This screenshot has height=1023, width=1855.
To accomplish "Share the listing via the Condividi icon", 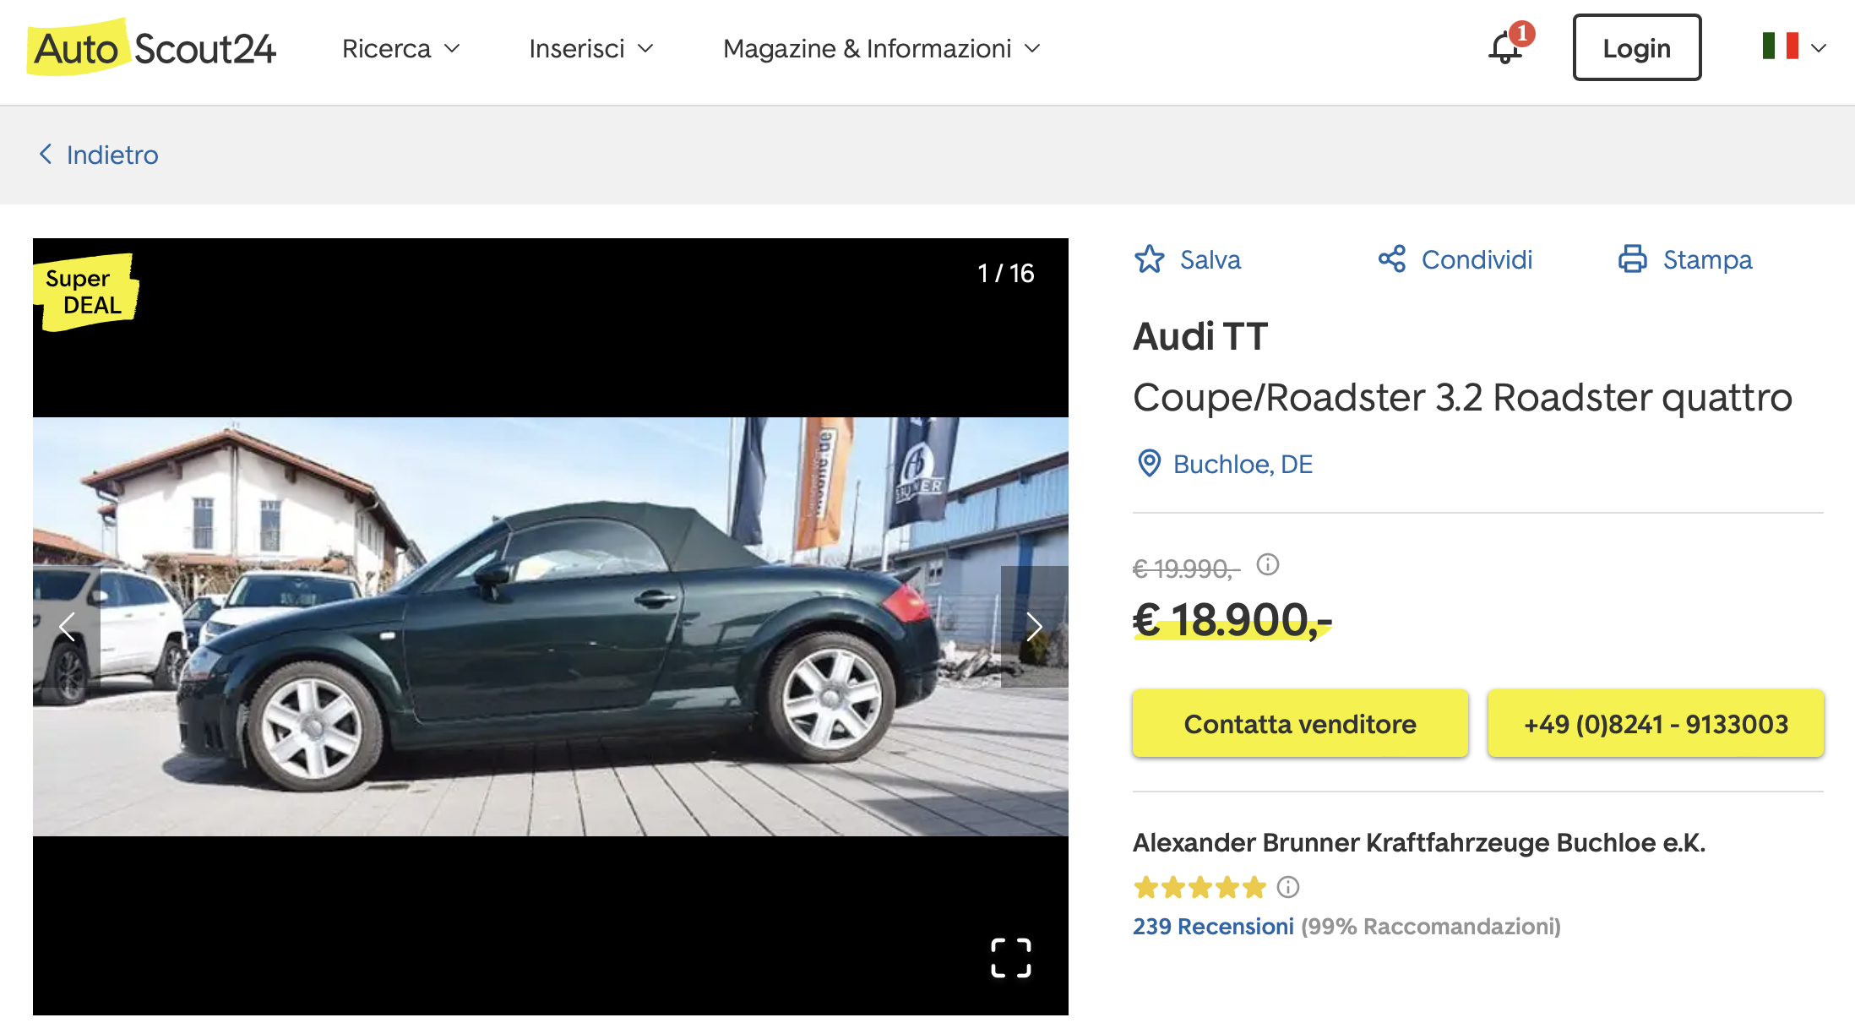I will pyautogui.click(x=1391, y=260).
